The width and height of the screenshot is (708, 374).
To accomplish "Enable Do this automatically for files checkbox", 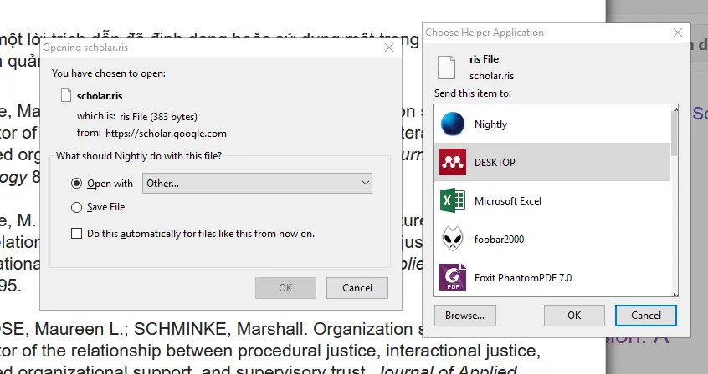I will pos(76,234).
